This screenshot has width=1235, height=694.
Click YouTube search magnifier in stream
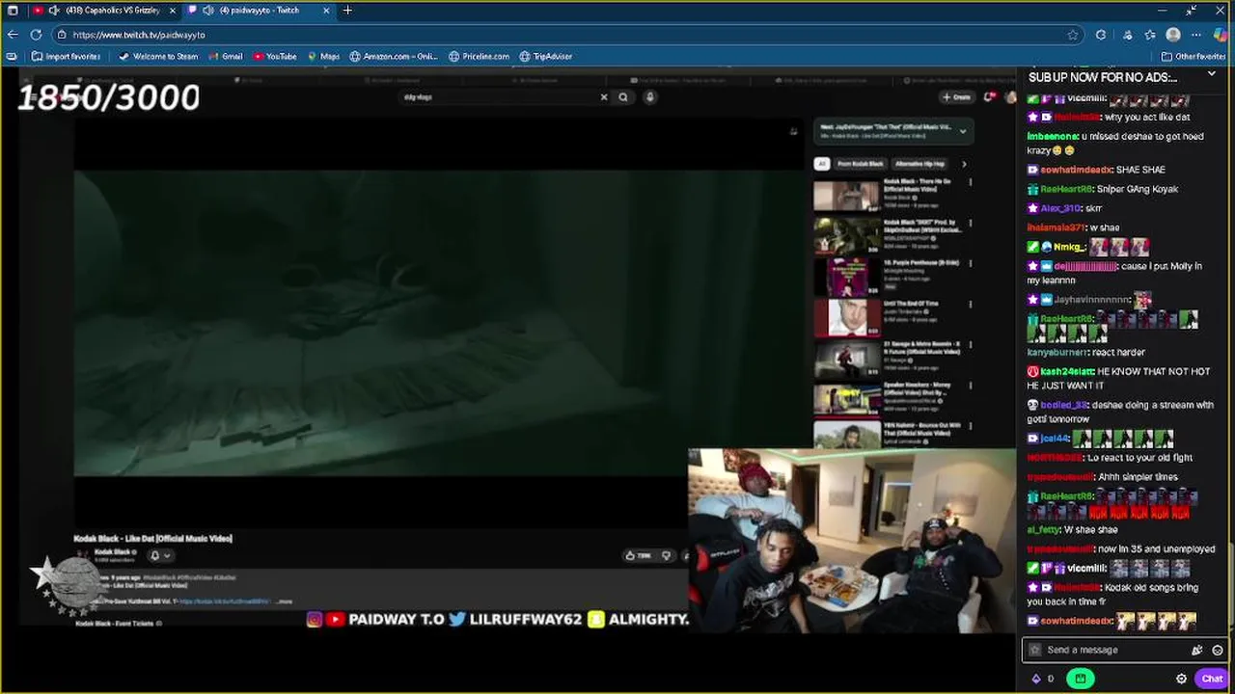pyautogui.click(x=623, y=96)
